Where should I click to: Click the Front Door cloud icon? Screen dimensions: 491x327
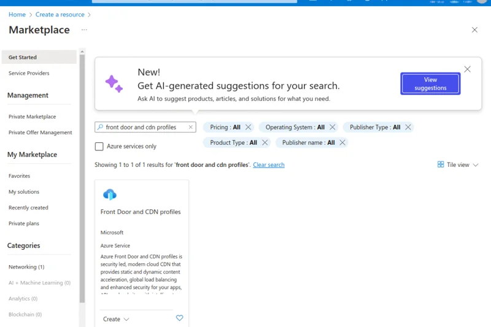tap(110, 194)
